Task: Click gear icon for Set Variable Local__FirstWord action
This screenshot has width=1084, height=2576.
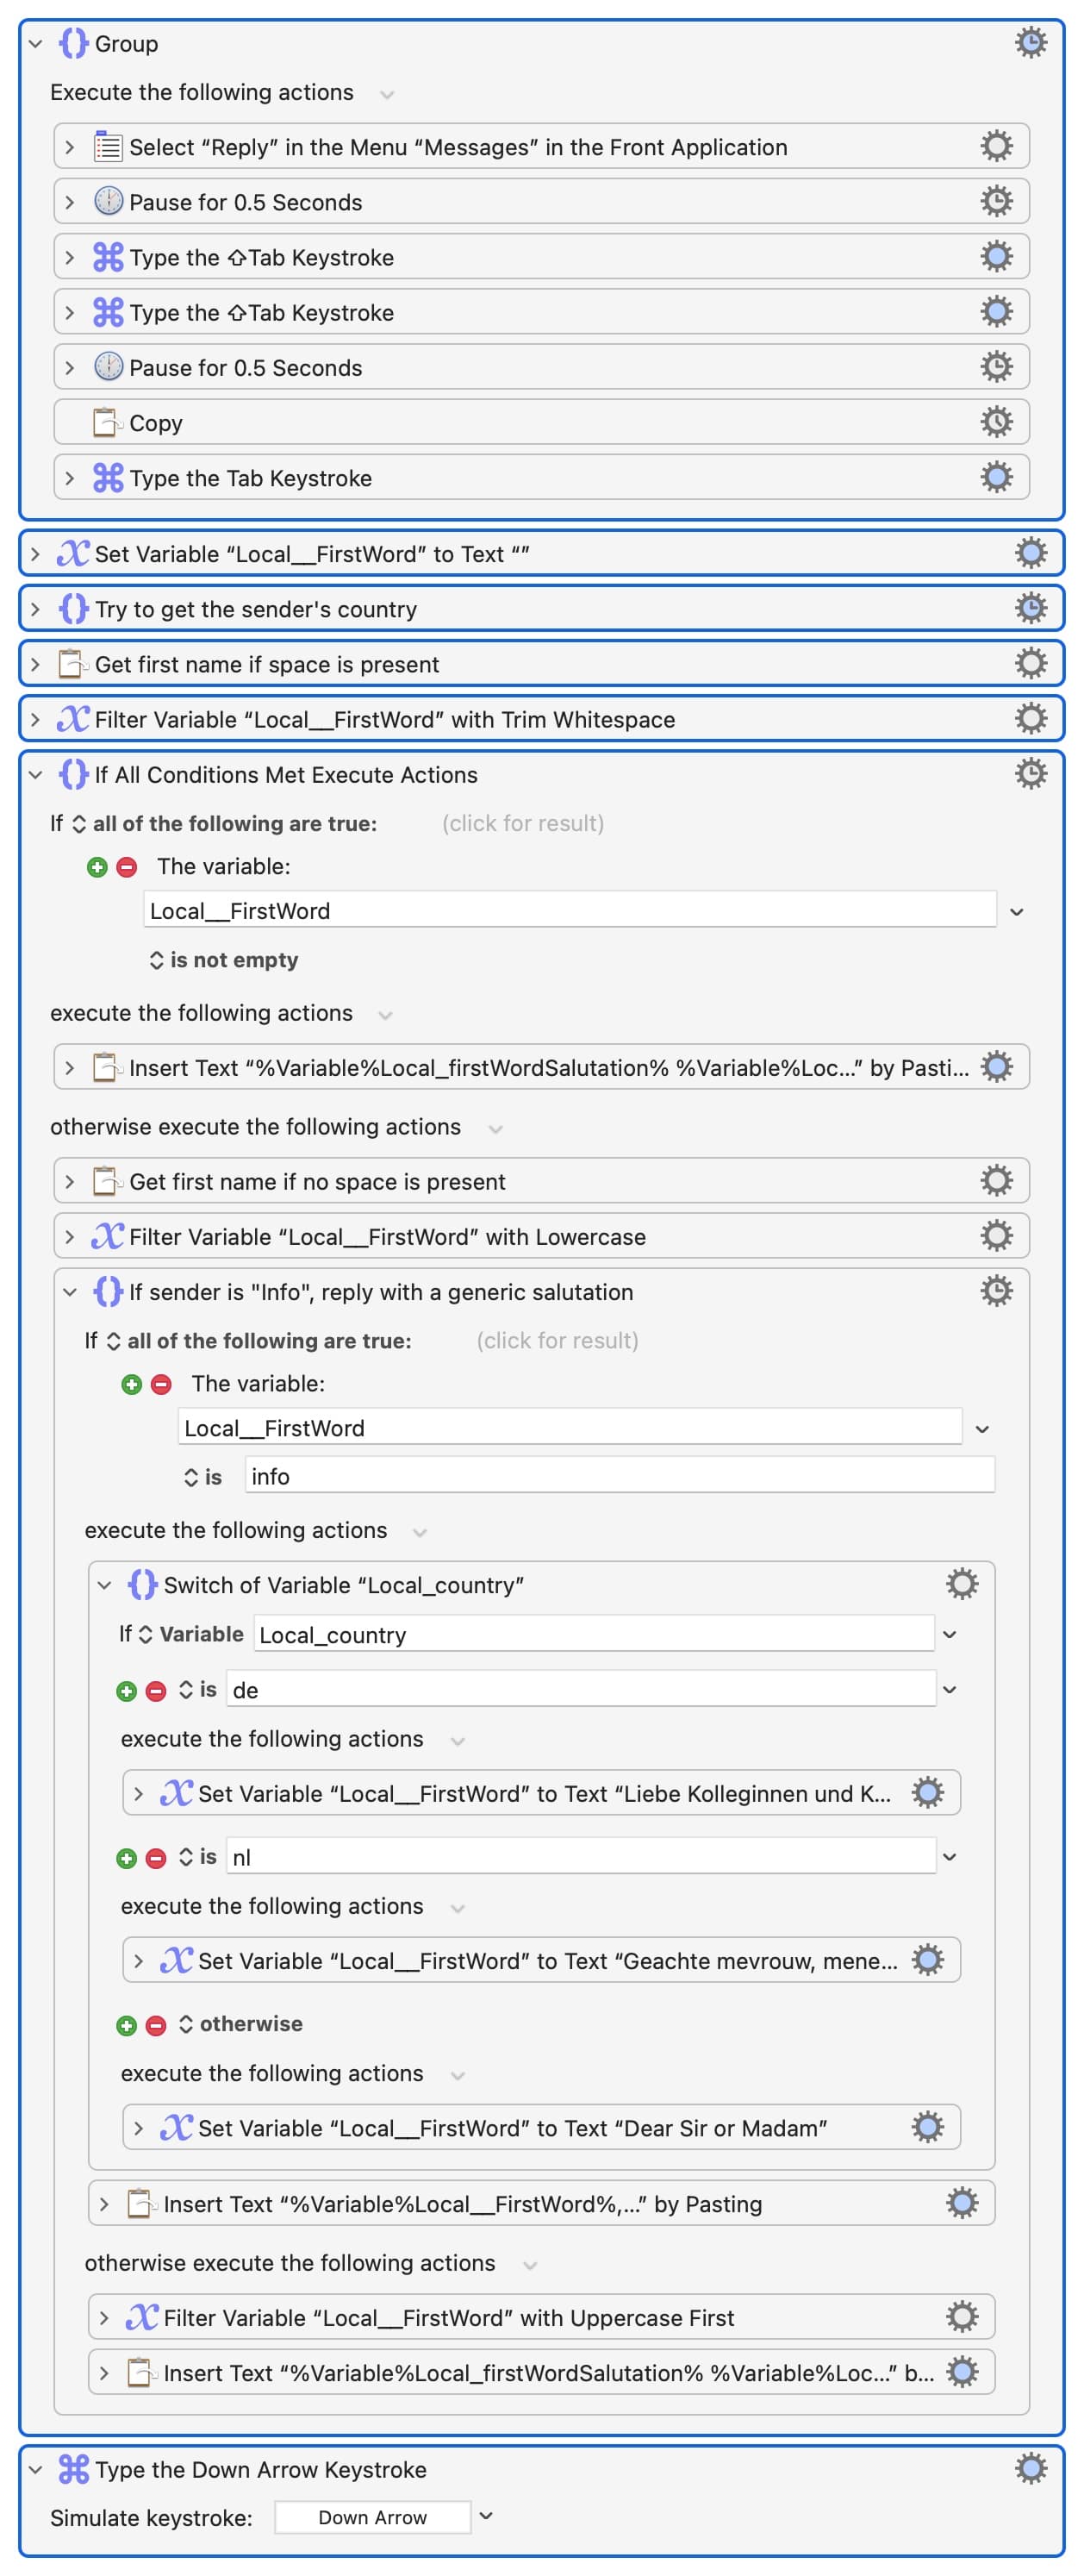Action: (1030, 553)
